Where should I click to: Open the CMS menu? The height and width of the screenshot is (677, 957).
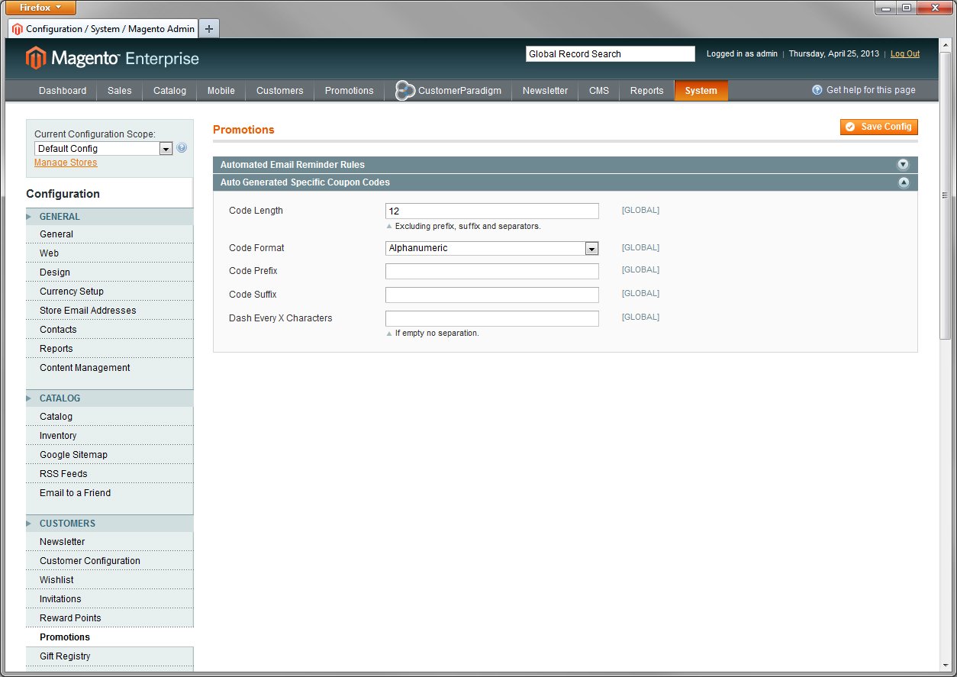pyautogui.click(x=599, y=91)
